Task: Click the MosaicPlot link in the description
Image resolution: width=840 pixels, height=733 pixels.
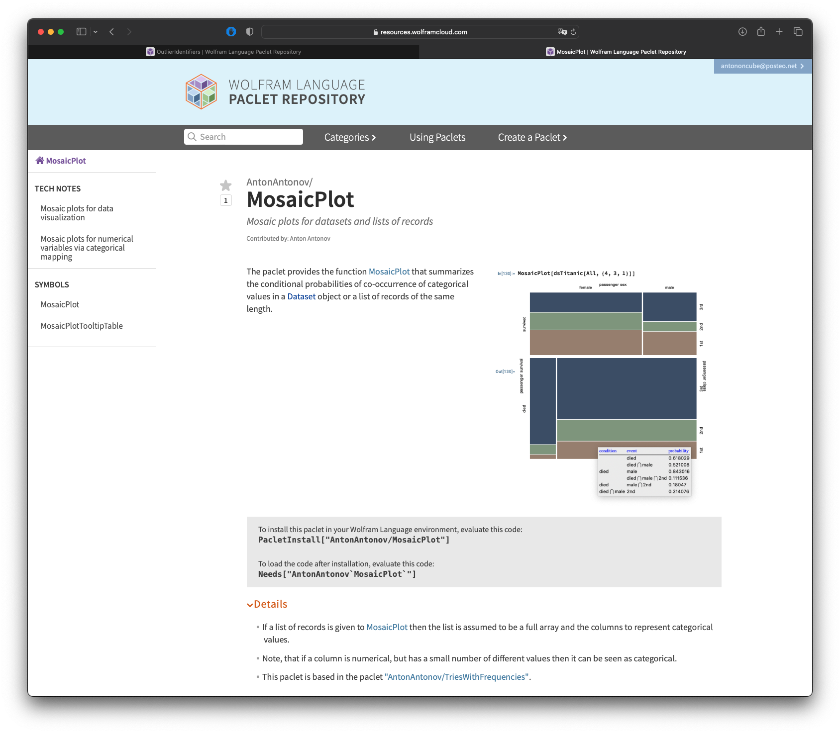Action: [389, 272]
